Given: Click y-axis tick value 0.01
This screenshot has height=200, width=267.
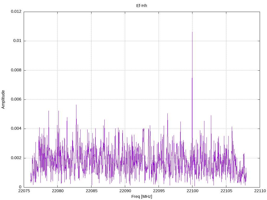Looking at the screenshot, I should (17, 41).
